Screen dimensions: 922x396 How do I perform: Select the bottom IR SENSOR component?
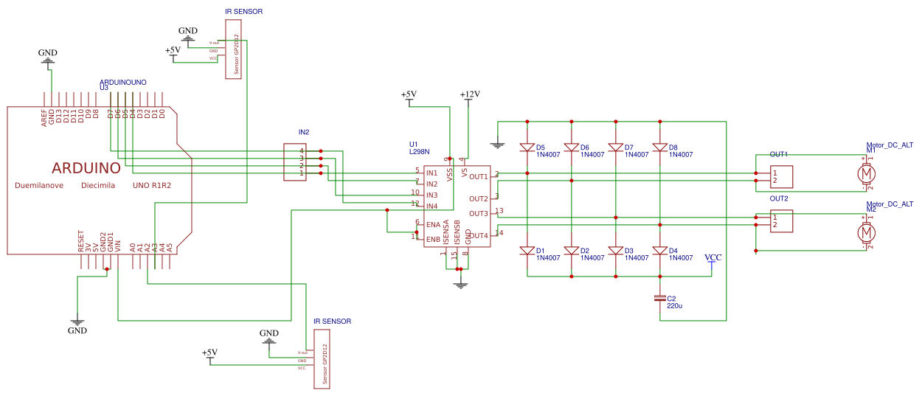click(x=322, y=358)
